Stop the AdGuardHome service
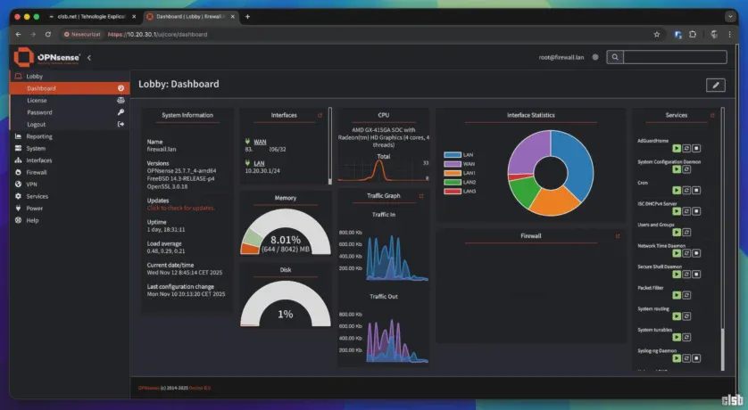Screen dimensions: 748x410 pos(696,149)
